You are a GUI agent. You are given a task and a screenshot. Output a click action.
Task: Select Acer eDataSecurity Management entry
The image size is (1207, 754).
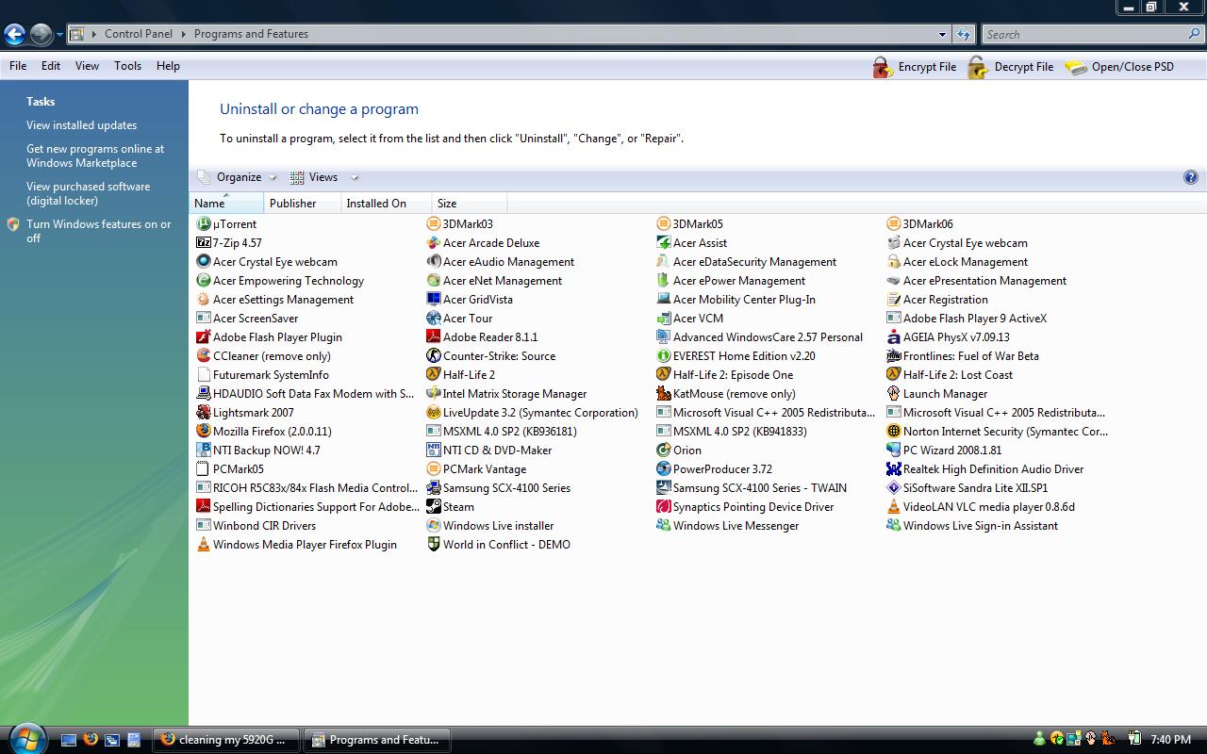pyautogui.click(x=746, y=262)
